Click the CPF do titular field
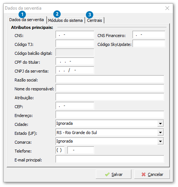This screenshot has width=178, height=187. 75,61
